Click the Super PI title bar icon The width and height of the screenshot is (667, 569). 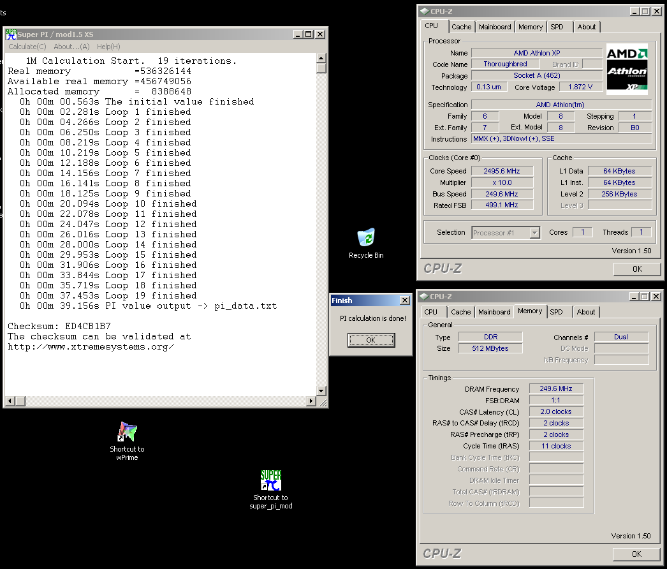(x=11, y=34)
